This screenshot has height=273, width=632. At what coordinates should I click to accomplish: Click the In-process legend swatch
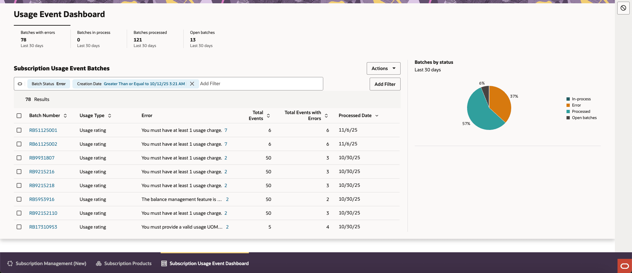click(568, 99)
